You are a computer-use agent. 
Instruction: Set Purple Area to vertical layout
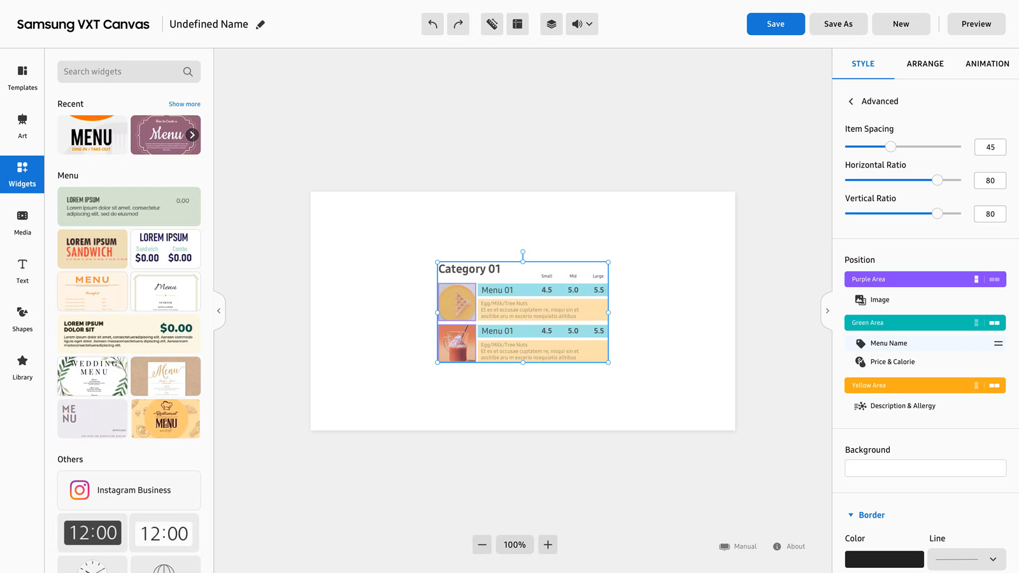coord(976,279)
